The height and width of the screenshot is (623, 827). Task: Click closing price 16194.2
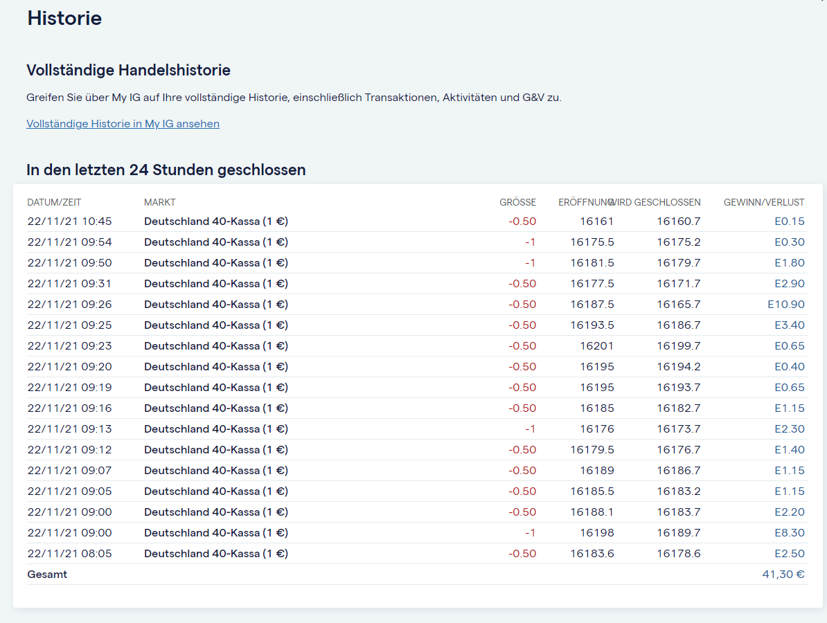679,367
